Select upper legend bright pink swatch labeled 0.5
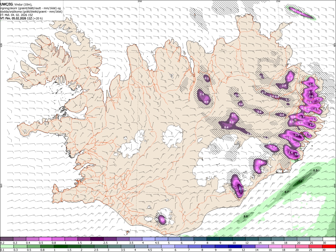Screen dimensions: 336x252 (45, 239)
